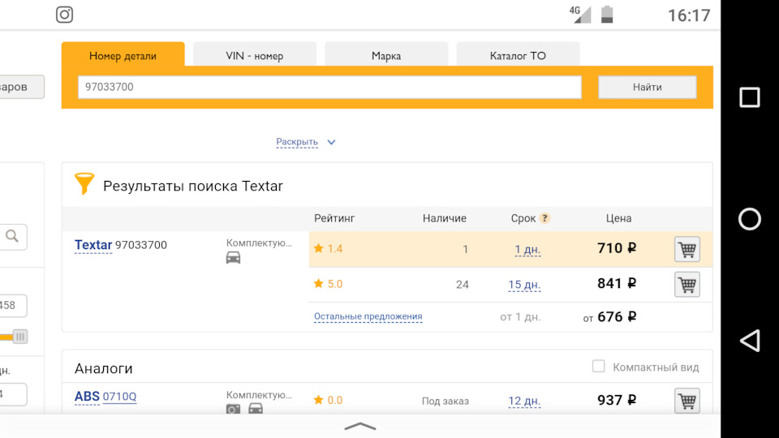Image resolution: width=779 pixels, height=438 pixels.
Task: Show Остальные предложения for Textar
Action: pyautogui.click(x=368, y=316)
